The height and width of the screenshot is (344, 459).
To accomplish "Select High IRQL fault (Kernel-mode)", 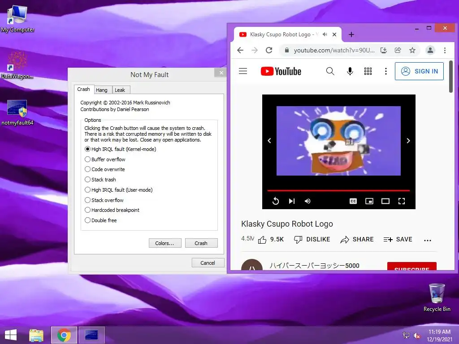I will coord(120,149).
